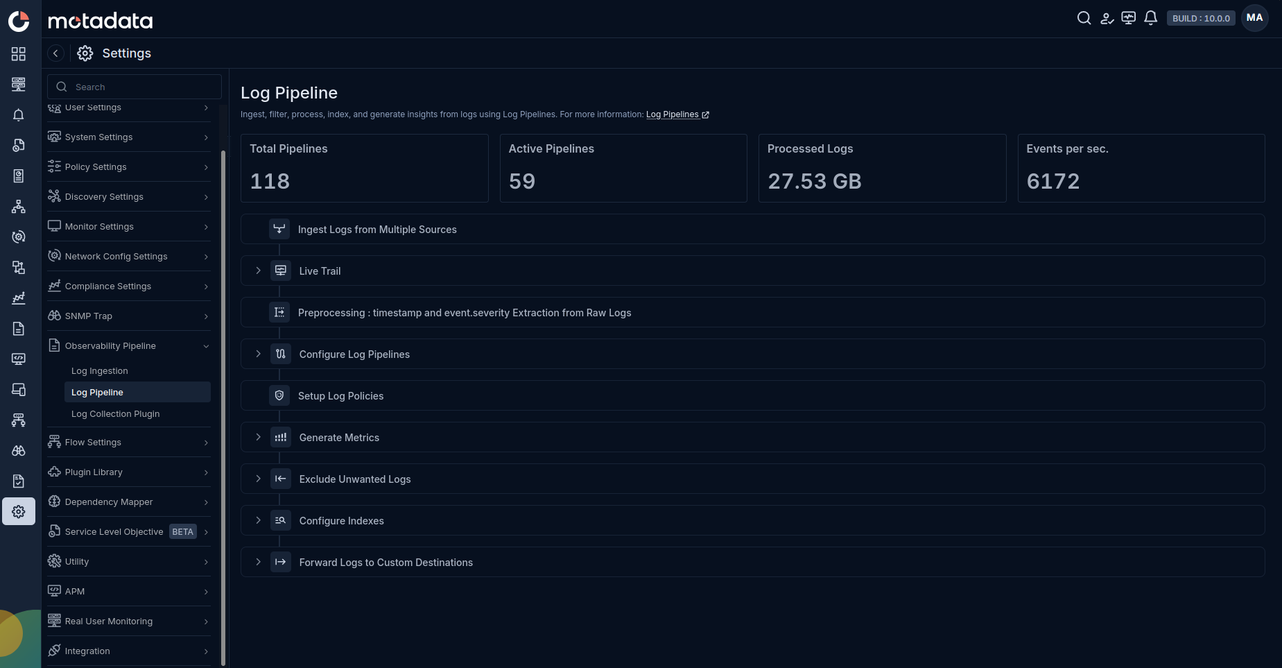Select Log Collection Plugin submenu item
1282x668 pixels.
[137, 414]
